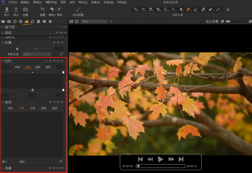Open the lens circle tool tab

pos(15,21)
